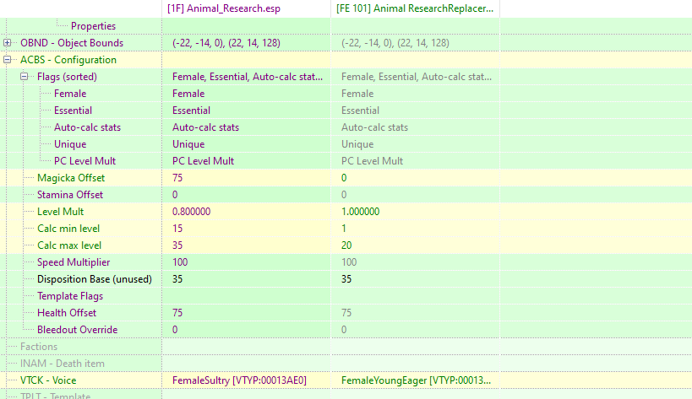
Task: Click Object Bounds value in Animal_Research.esp column
Action: (x=226, y=43)
